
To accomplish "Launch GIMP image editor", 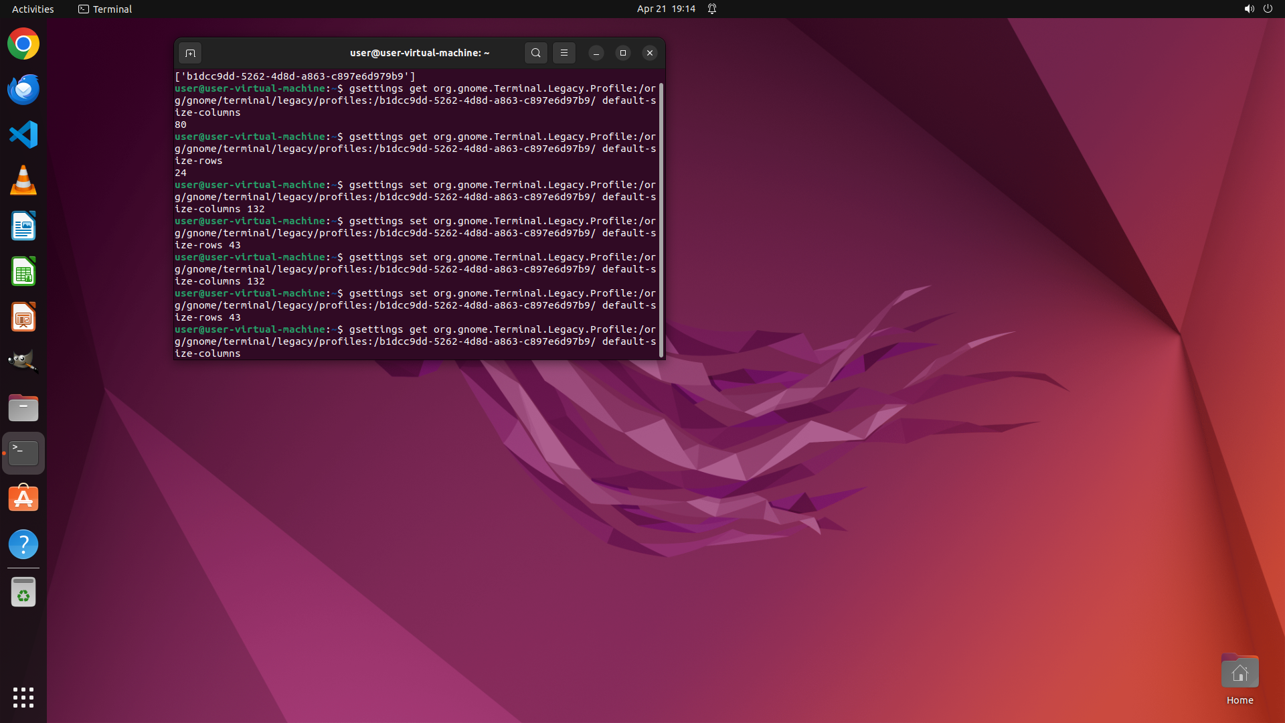I will (23, 361).
